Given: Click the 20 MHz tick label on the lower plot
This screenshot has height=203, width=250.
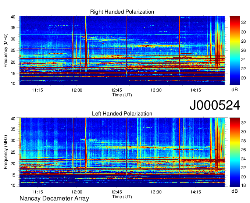Looking at the screenshot, I should click(13, 164).
